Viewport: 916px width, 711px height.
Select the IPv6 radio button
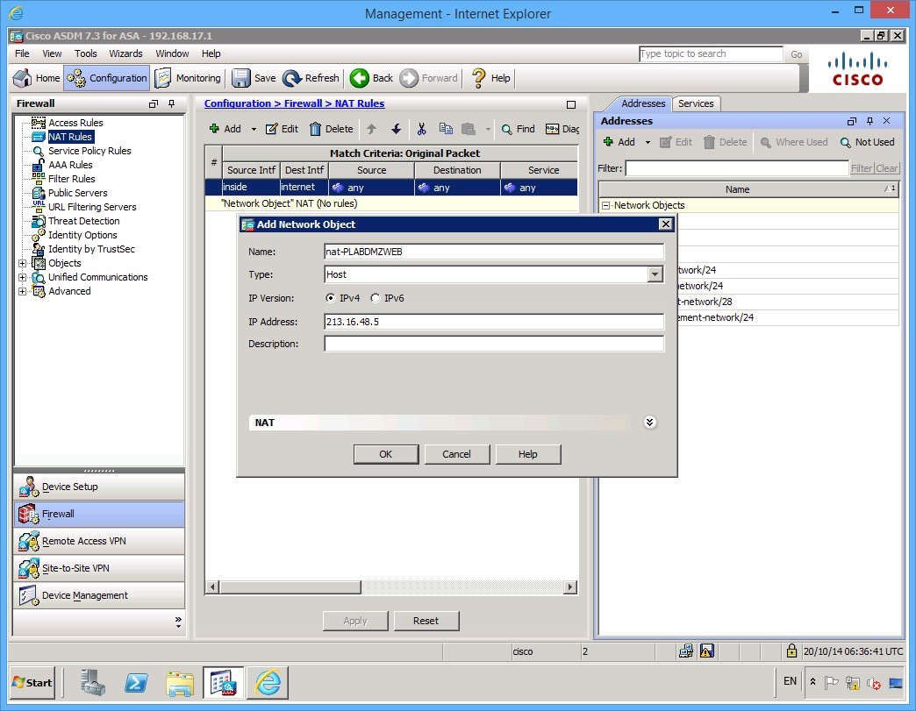click(377, 298)
